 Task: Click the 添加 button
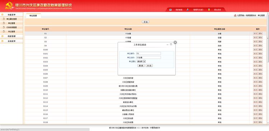coord(146,22)
